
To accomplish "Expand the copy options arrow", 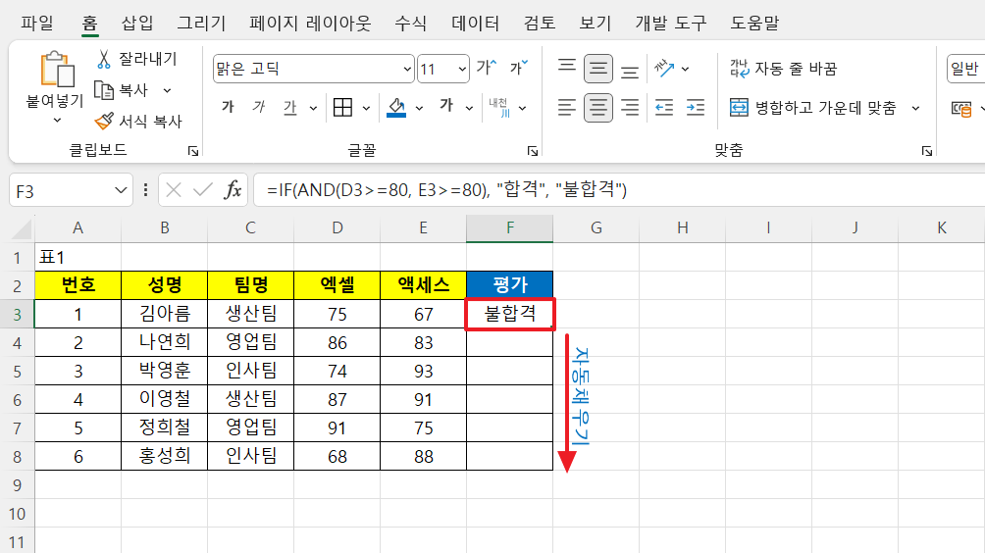I will [167, 90].
